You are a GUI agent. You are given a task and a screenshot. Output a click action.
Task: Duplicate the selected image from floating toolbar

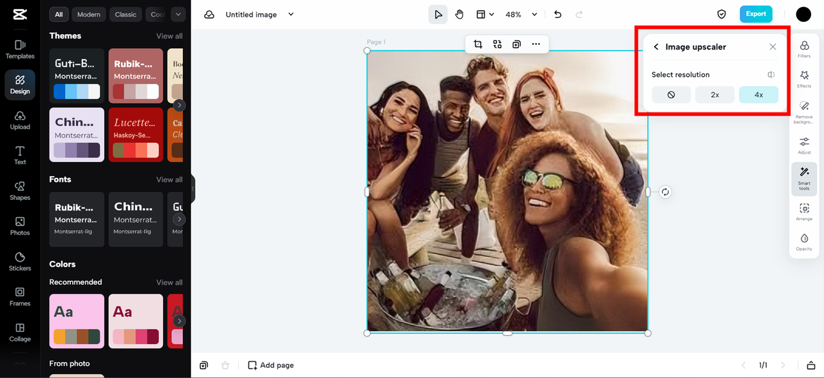516,44
